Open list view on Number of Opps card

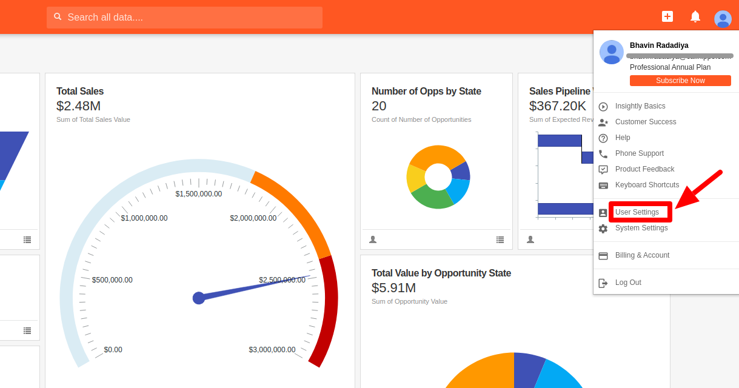pyautogui.click(x=500, y=239)
